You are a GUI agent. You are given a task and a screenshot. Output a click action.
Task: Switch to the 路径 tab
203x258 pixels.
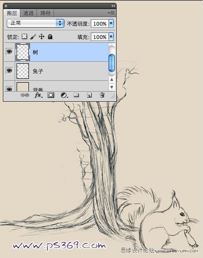[46, 13]
